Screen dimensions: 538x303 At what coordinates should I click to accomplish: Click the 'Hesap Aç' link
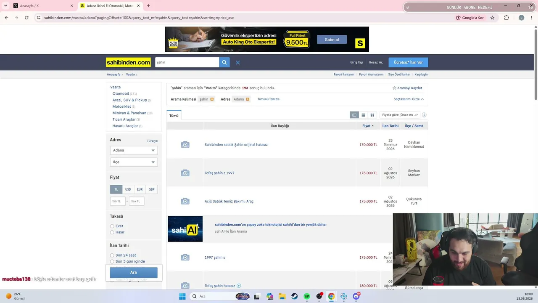click(376, 62)
